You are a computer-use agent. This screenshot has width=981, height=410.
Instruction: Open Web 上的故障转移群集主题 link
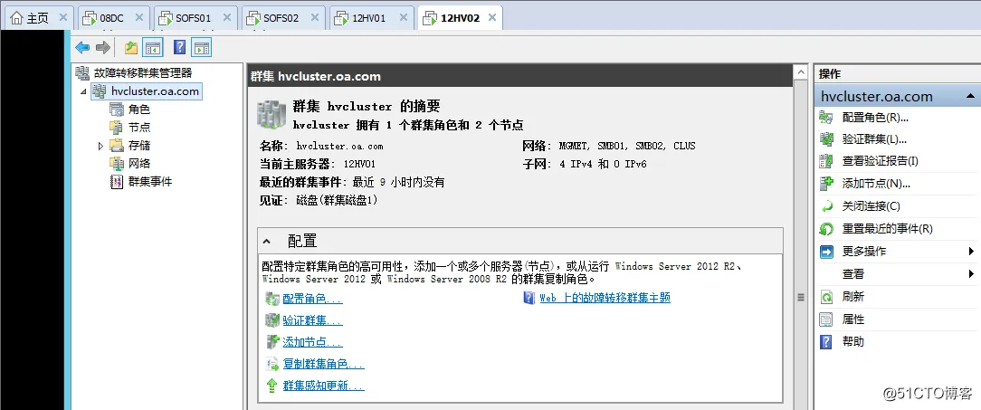[605, 298]
